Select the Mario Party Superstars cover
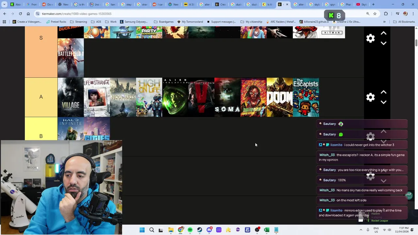The image size is (418, 235). click(149, 32)
